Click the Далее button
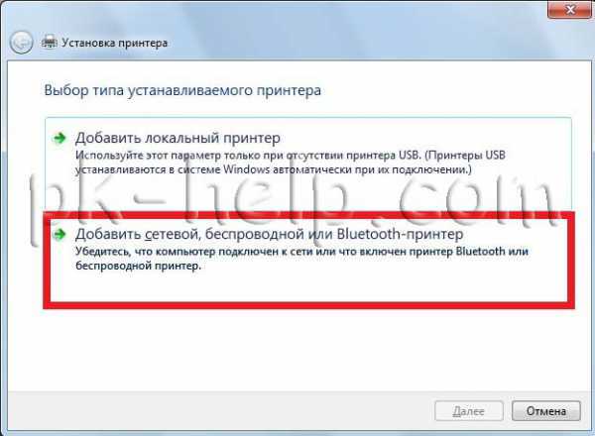Screen dimensions: 595x436 469,411
